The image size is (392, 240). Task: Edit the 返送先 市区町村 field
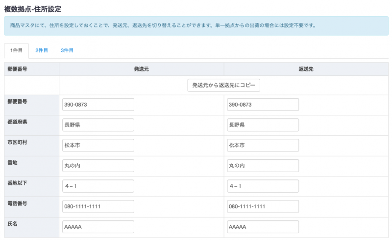tap(263, 146)
